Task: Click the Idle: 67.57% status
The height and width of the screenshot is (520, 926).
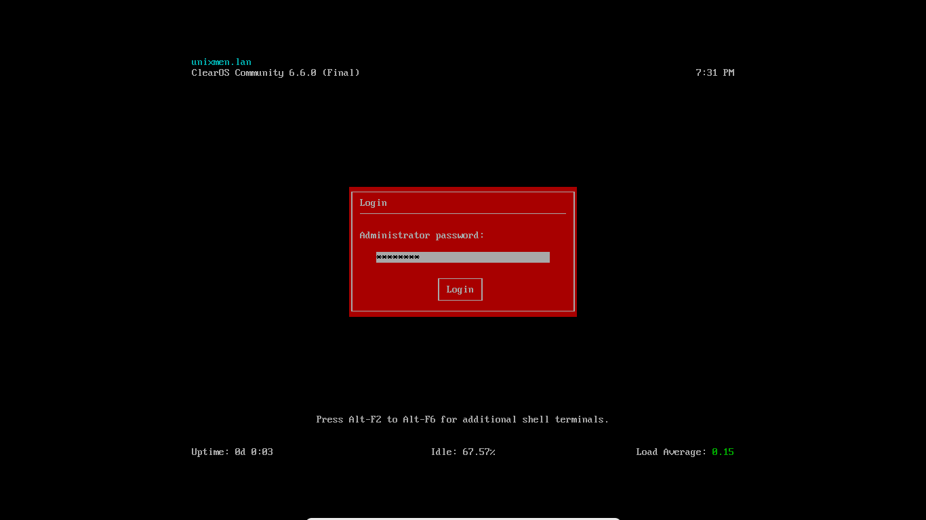Action: click(x=463, y=452)
